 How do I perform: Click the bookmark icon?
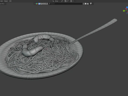tap(86, 4)
